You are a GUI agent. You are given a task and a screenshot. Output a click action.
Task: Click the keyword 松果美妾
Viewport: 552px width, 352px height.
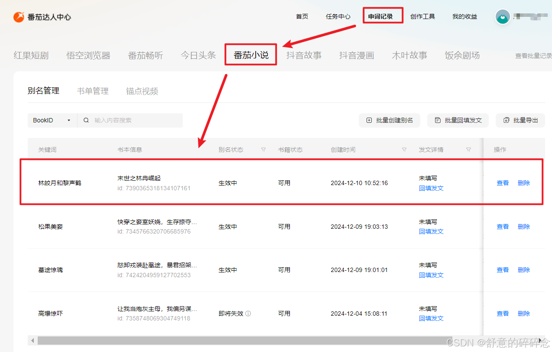pyautogui.click(x=51, y=227)
